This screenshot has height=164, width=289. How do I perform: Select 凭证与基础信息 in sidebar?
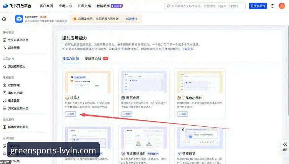(x=18, y=40)
